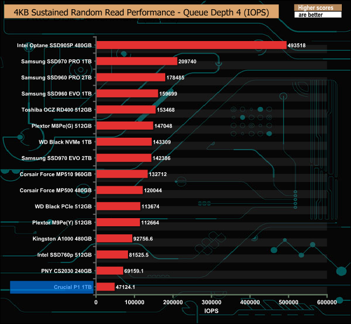Select the 'Intel SSD760p 512GB' label
The height and width of the screenshot is (324, 351).
point(64,255)
